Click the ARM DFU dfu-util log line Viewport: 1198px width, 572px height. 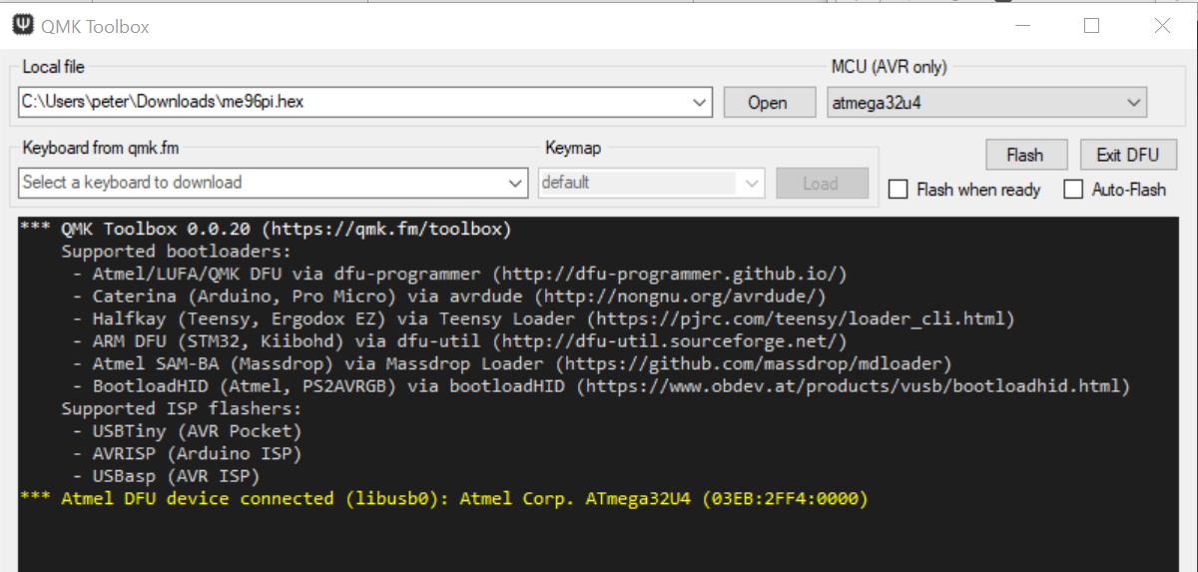[460, 340]
